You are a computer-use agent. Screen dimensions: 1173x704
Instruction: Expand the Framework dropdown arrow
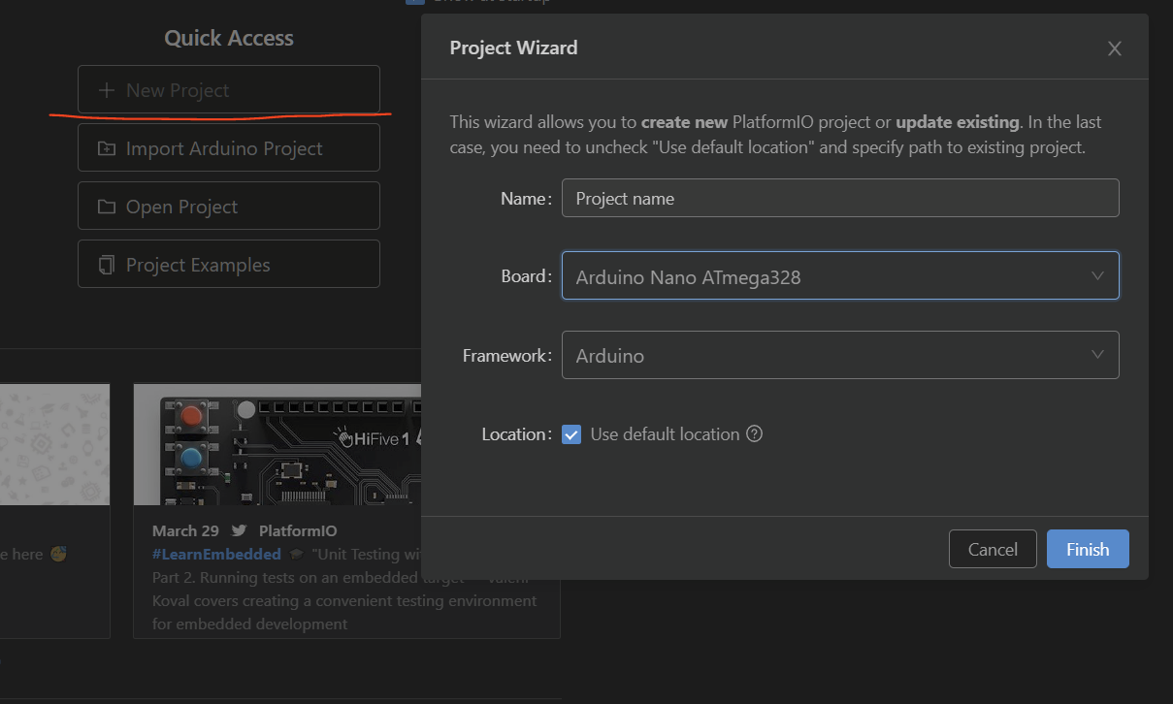click(x=1097, y=355)
